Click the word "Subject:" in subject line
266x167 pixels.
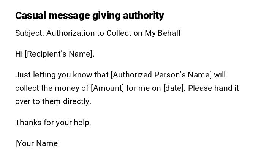pyautogui.click(x=29, y=33)
